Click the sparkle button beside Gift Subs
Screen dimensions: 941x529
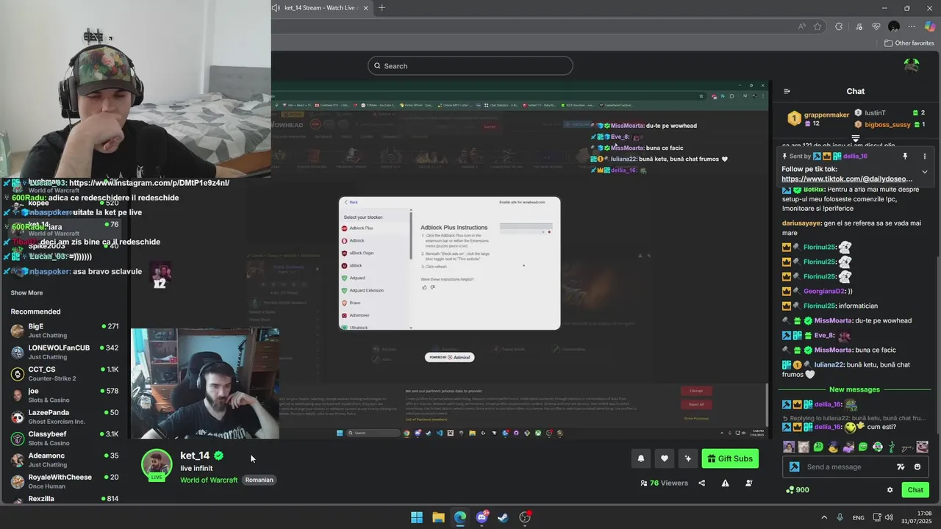(688, 458)
